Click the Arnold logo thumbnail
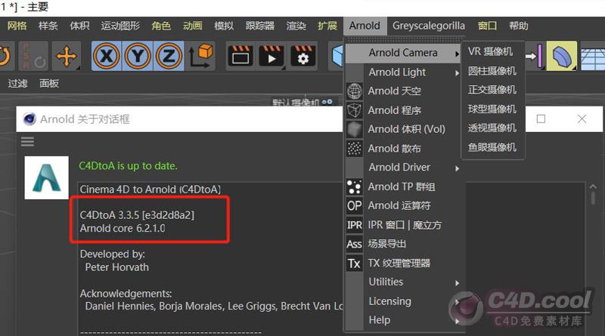The height and width of the screenshot is (336, 605). (47, 177)
